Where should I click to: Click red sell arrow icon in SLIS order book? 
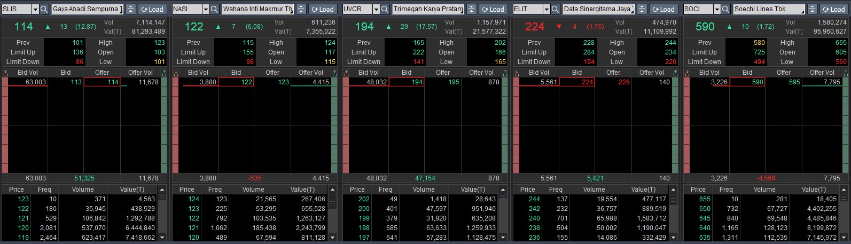pyautogui.click(x=5, y=73)
